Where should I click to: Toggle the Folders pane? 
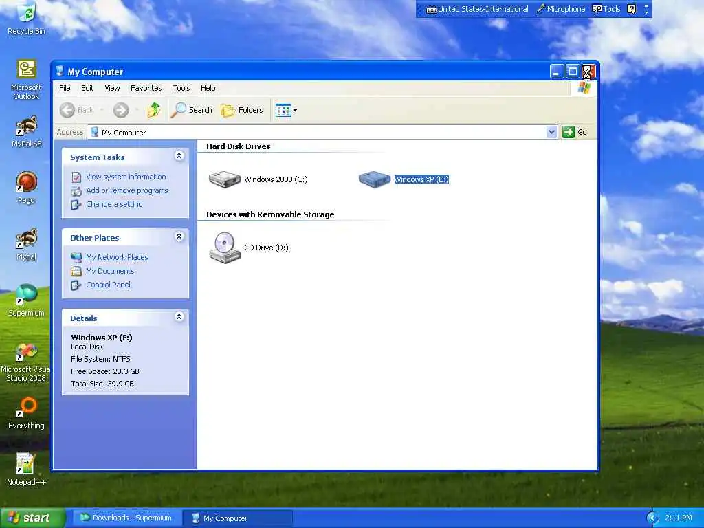click(242, 110)
